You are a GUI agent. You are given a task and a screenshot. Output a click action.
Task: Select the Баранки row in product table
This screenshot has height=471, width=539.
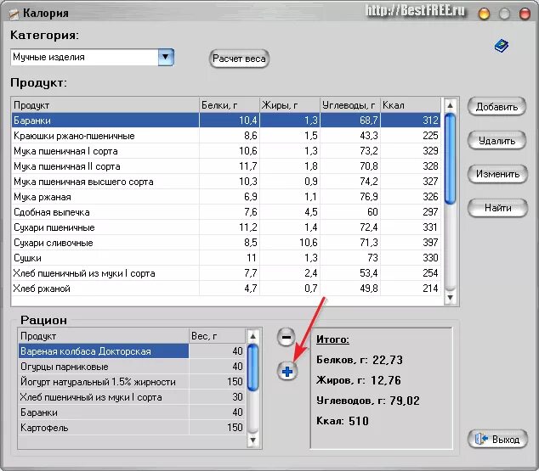pyautogui.click(x=226, y=120)
